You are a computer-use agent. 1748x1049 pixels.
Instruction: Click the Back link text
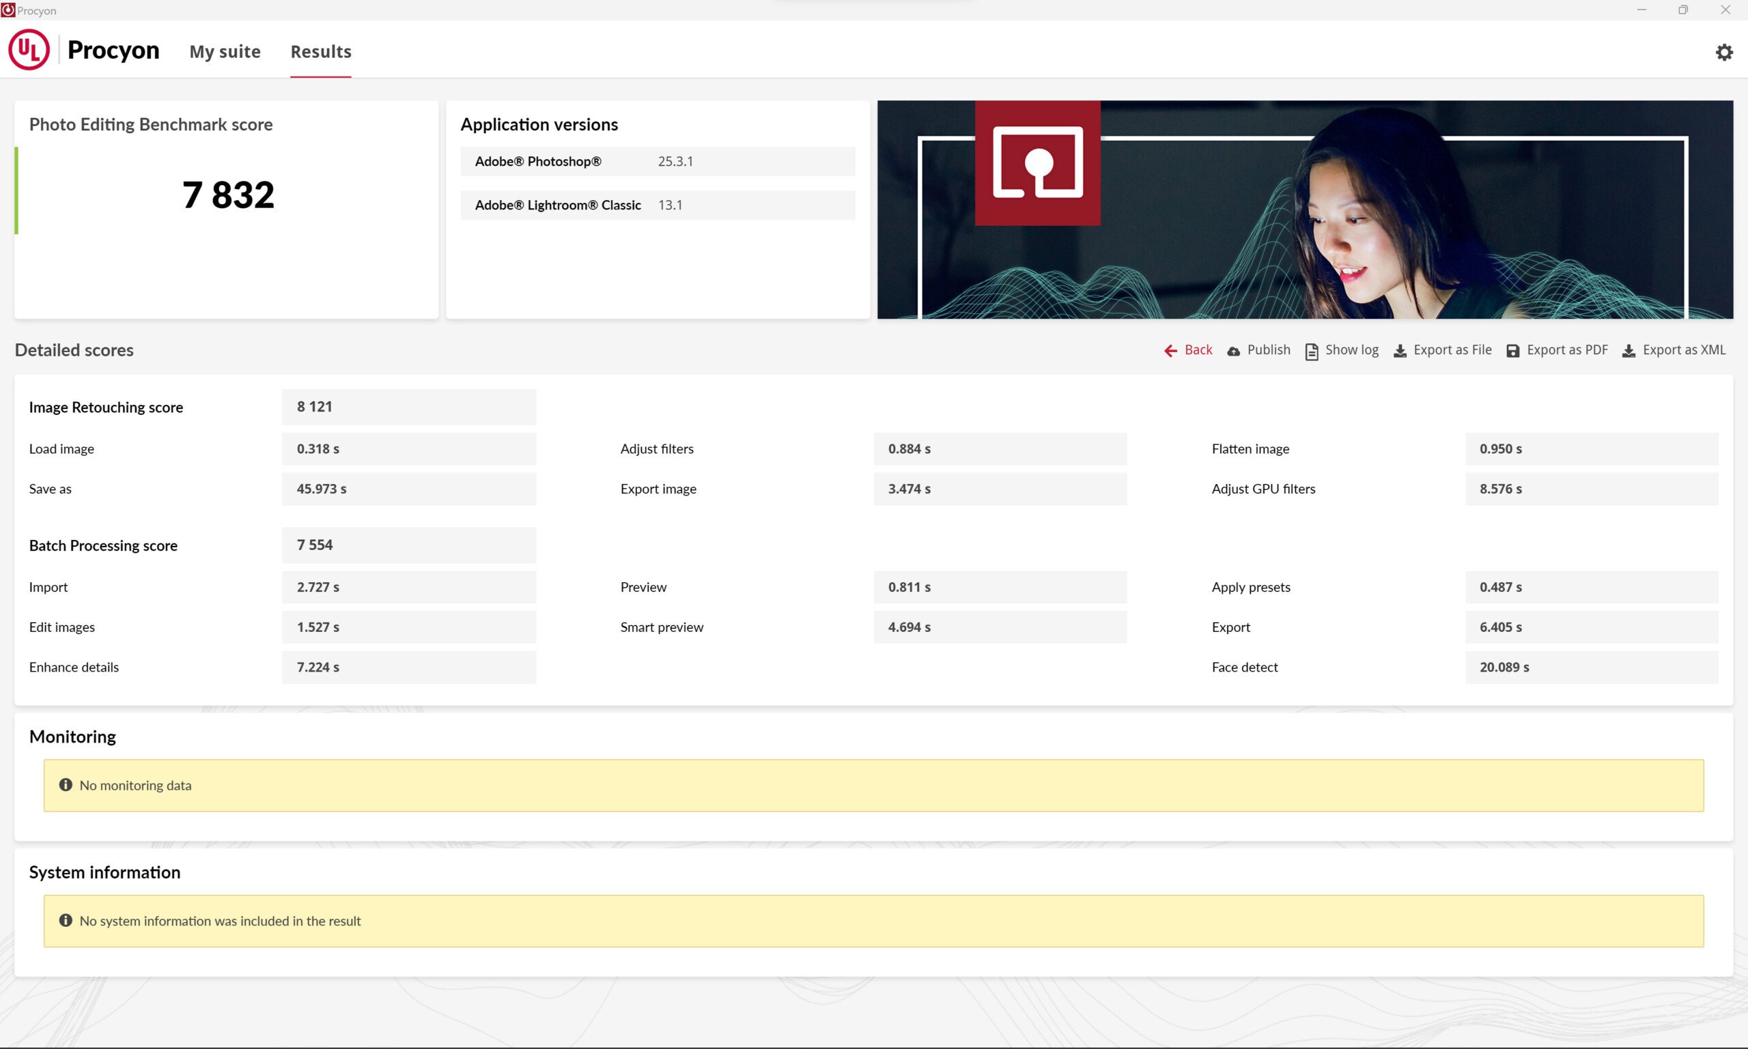click(1198, 350)
